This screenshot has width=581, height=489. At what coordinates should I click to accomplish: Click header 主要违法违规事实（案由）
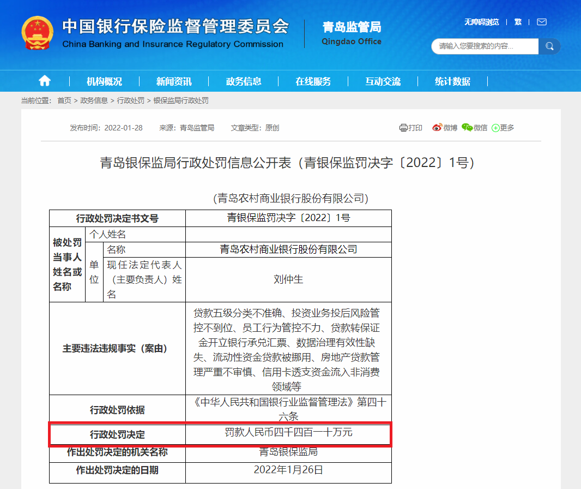tap(117, 348)
